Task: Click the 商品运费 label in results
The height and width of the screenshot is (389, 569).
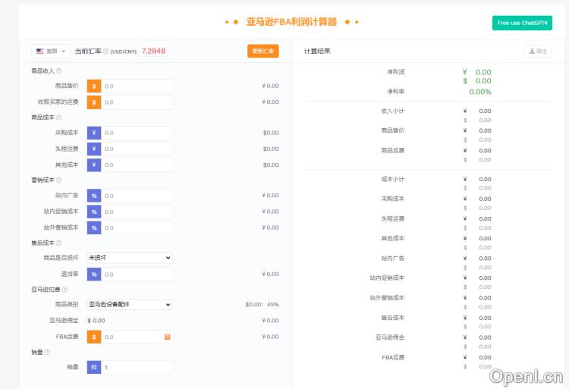Action: click(x=393, y=150)
